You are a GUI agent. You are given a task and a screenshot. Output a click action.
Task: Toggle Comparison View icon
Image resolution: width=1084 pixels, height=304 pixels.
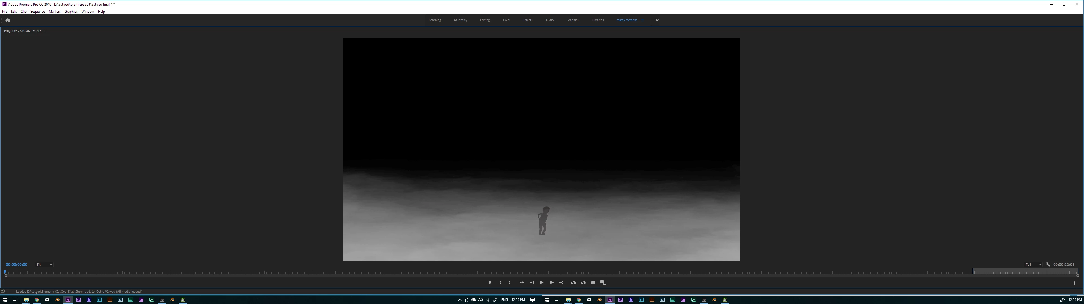pos(603,283)
